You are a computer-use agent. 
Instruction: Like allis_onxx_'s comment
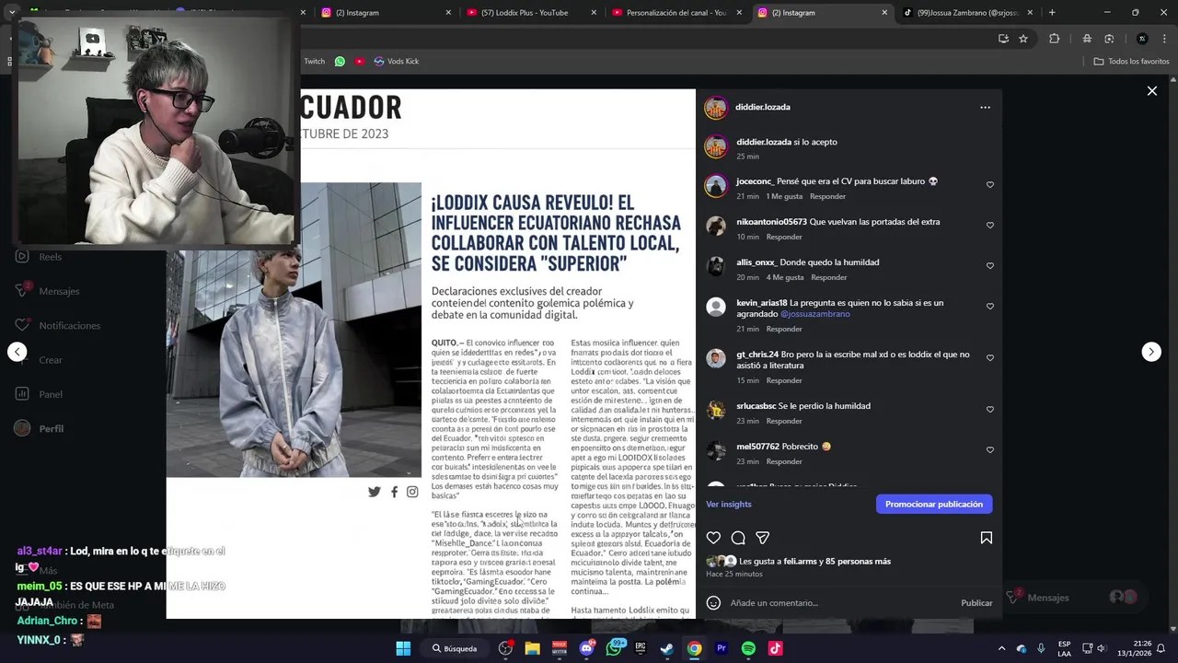click(990, 266)
